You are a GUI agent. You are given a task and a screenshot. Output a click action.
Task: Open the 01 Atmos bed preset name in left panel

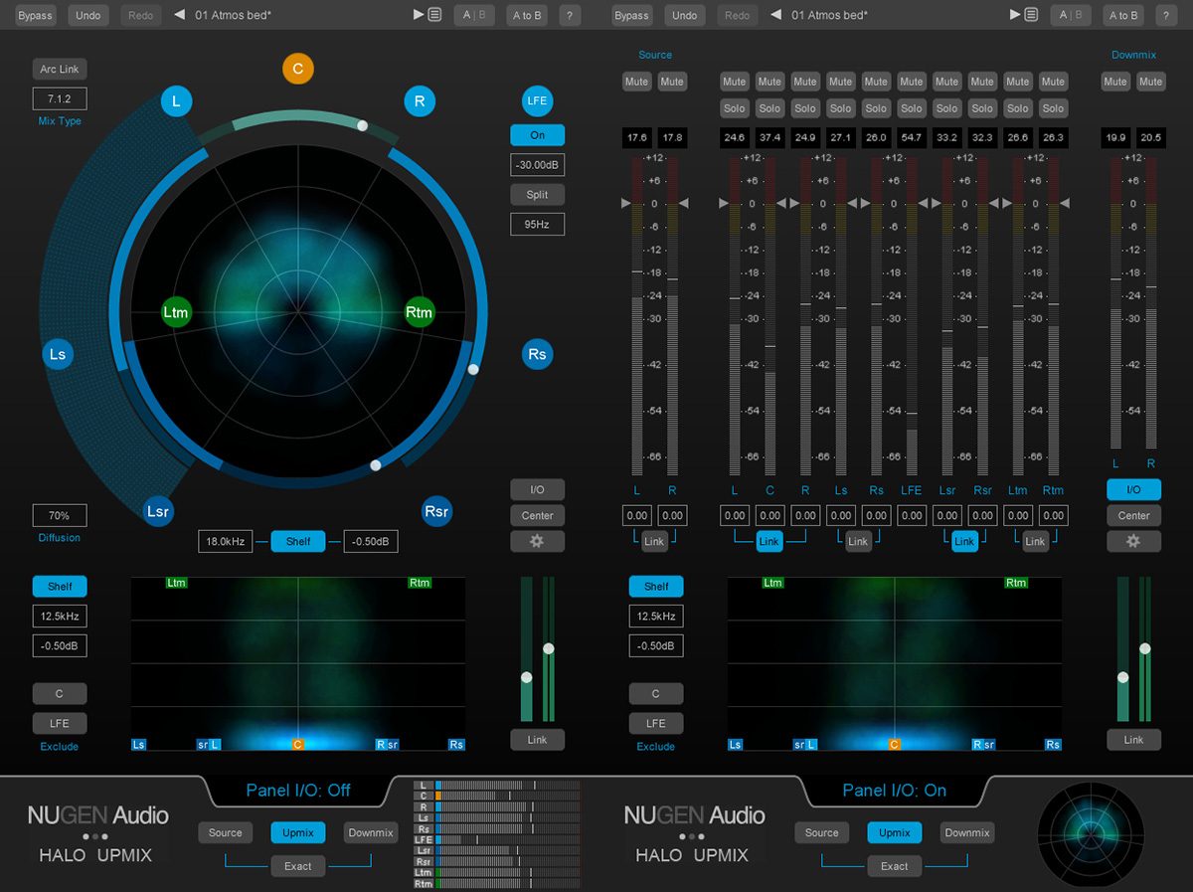pos(234,16)
